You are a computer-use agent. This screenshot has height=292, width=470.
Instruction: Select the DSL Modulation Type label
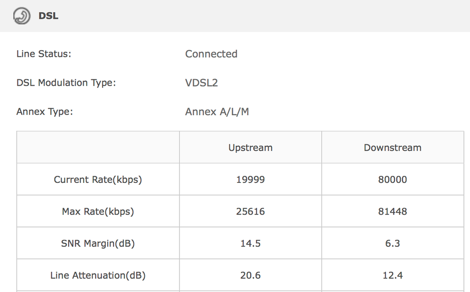66,83
